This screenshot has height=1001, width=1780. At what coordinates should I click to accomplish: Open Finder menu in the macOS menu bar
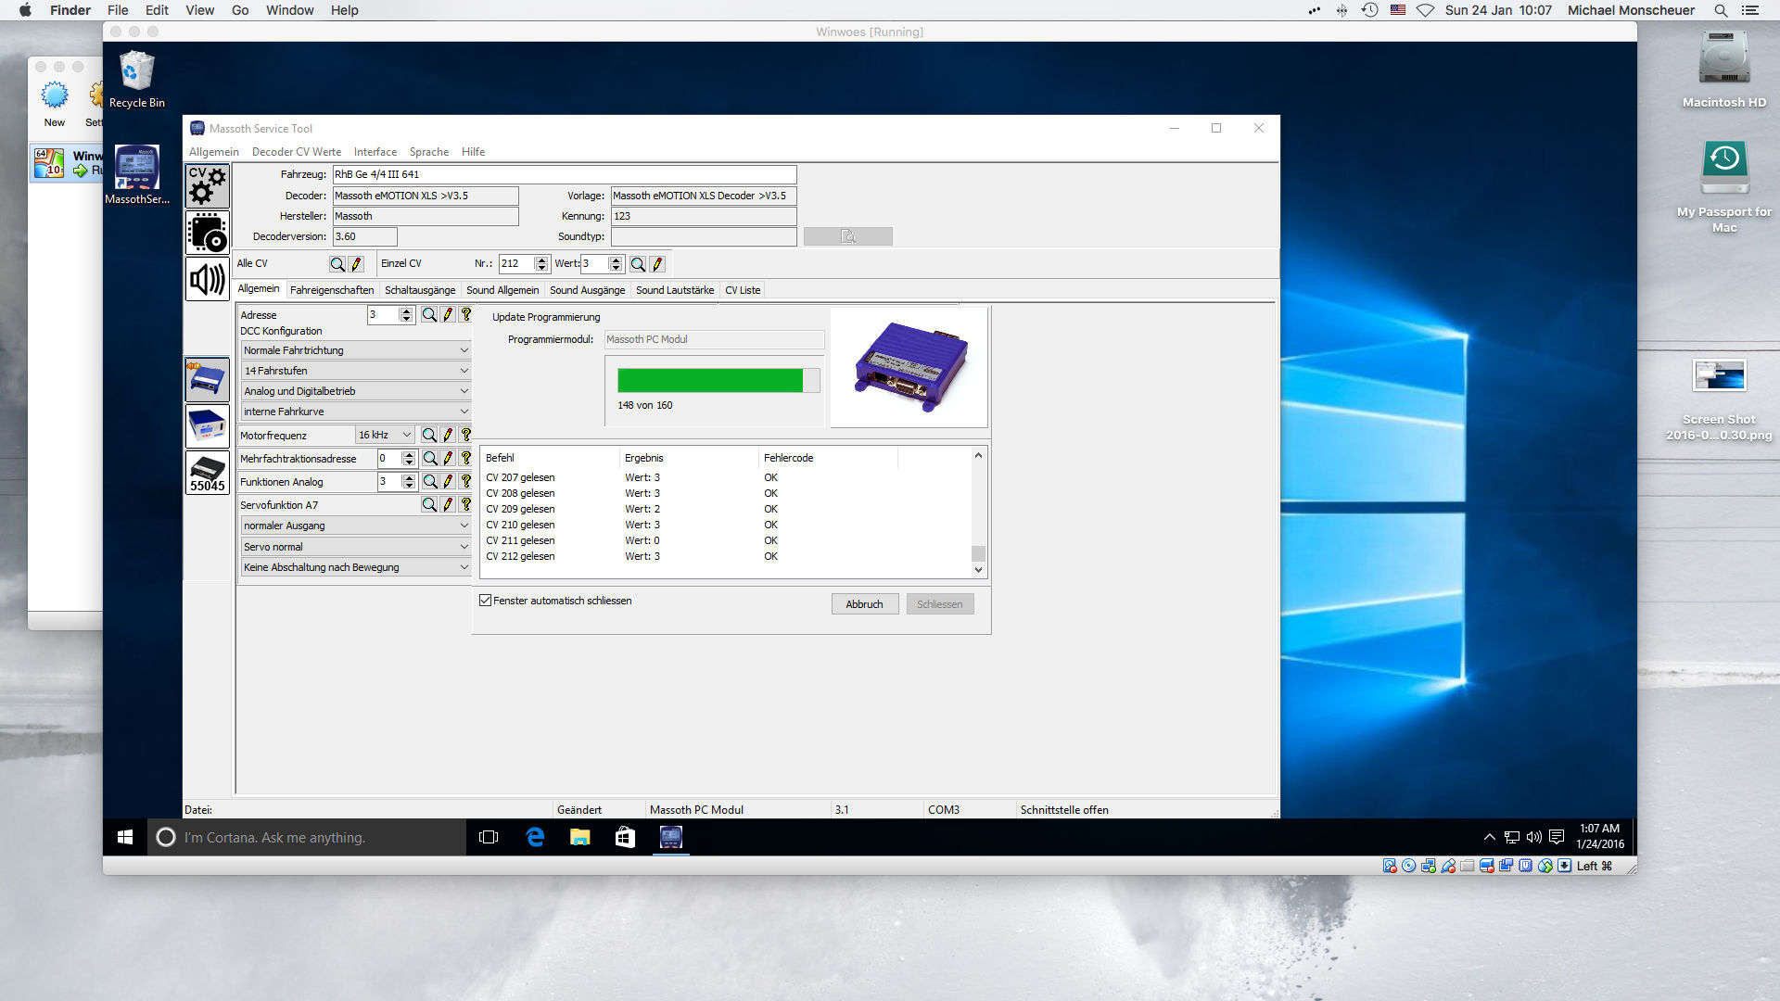[70, 10]
